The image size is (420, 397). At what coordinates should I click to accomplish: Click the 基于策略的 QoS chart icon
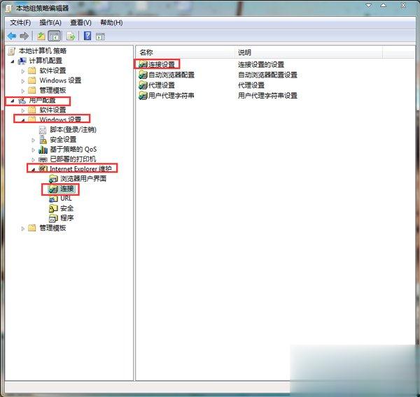pos(43,150)
